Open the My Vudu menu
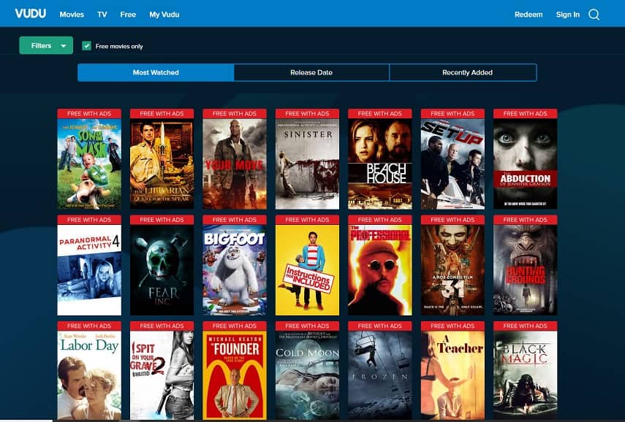This screenshot has height=422, width=625. [x=164, y=15]
